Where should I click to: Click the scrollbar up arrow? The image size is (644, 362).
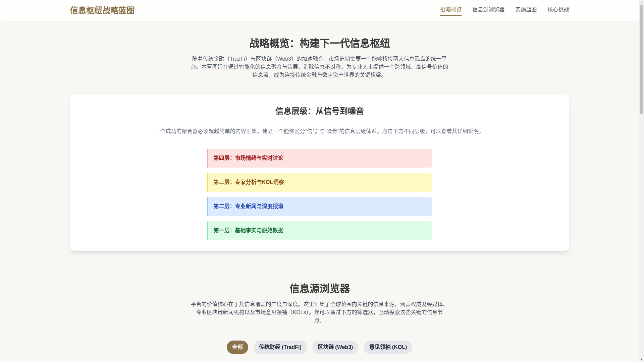[x=641, y=3]
